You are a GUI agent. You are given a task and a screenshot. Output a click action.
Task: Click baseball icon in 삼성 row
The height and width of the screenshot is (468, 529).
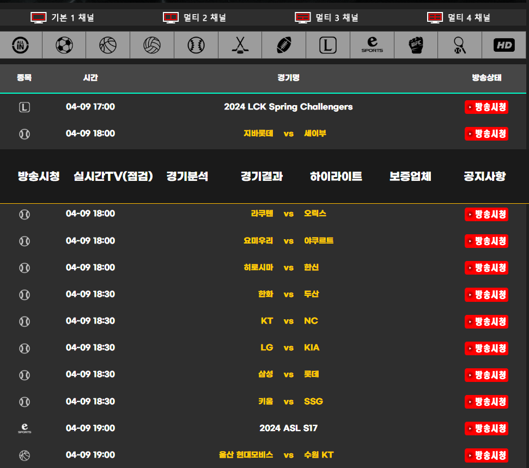[25, 375]
